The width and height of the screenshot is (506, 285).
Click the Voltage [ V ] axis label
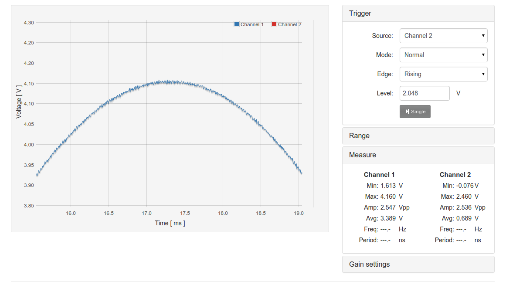(19, 102)
